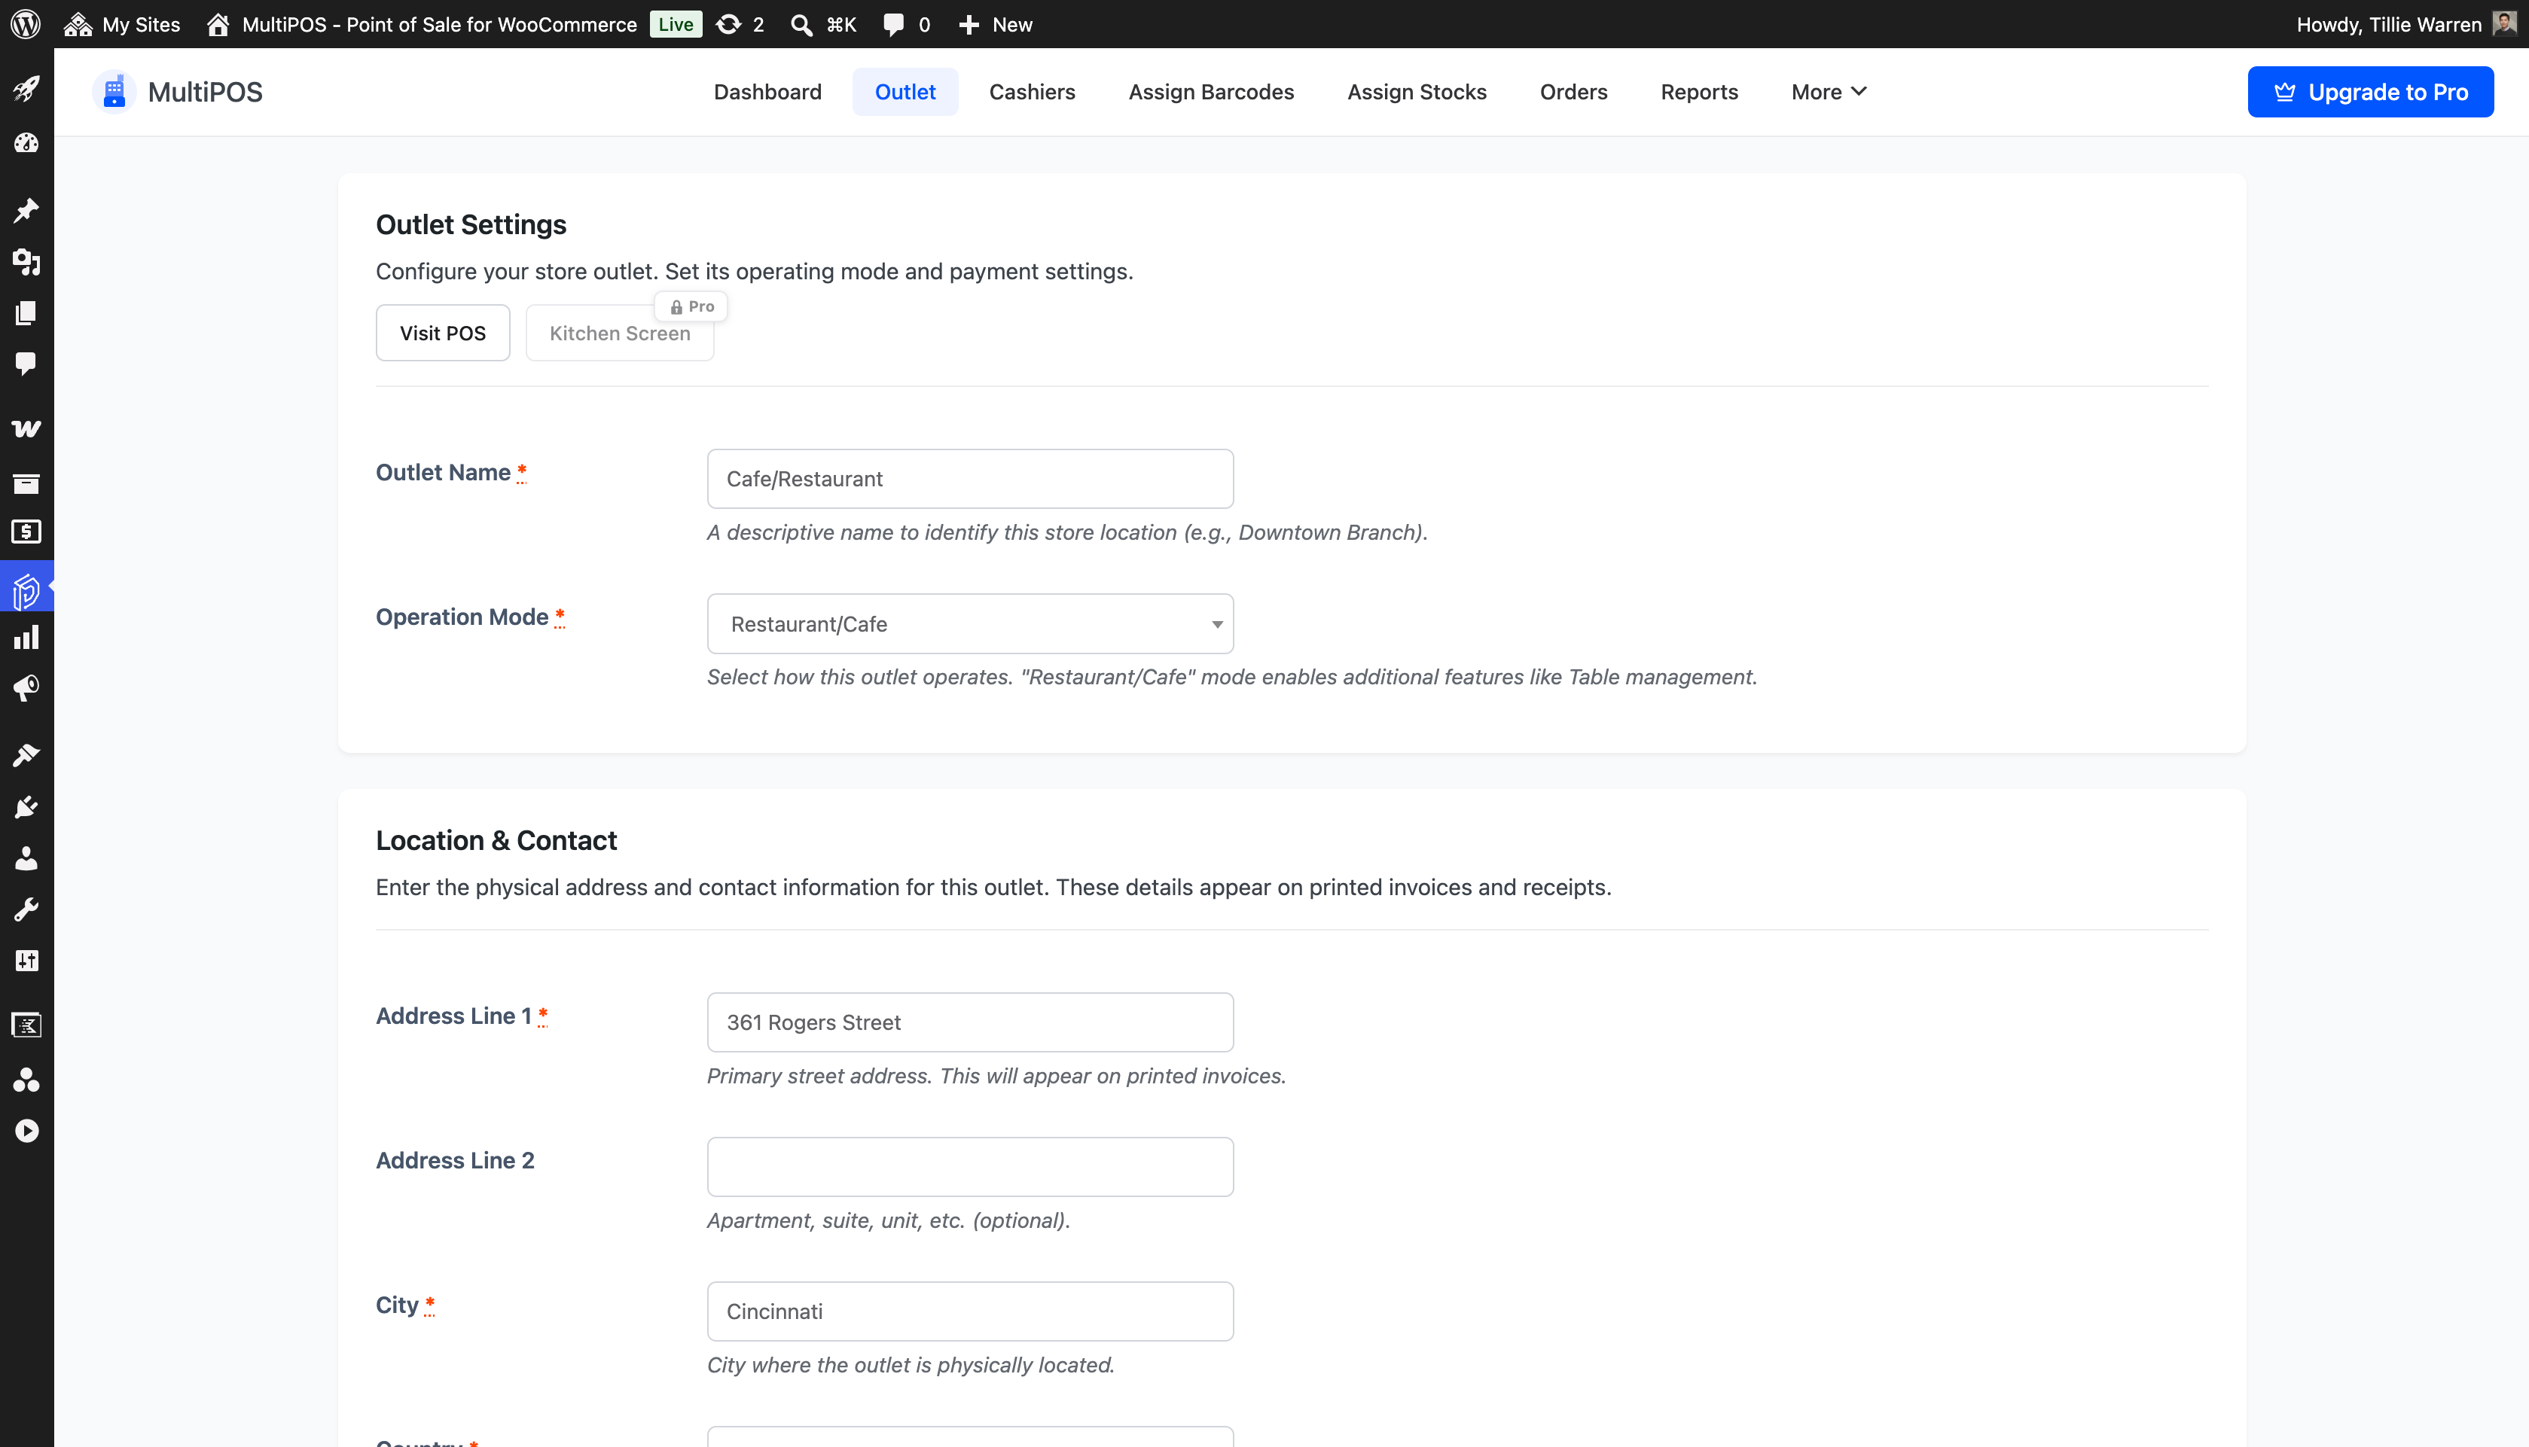The image size is (2529, 1447).
Task: Open the Plugins plug sidebar icon
Action: (26, 807)
